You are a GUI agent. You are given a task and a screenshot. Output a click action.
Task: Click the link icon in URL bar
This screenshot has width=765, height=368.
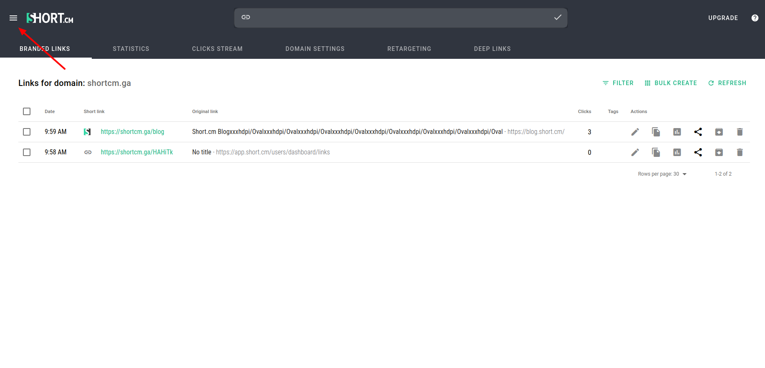coord(246,17)
